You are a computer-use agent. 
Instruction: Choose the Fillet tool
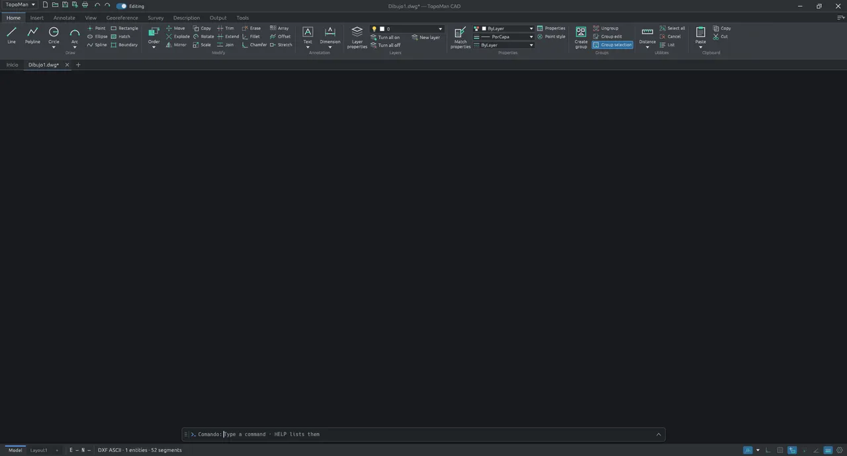click(251, 36)
